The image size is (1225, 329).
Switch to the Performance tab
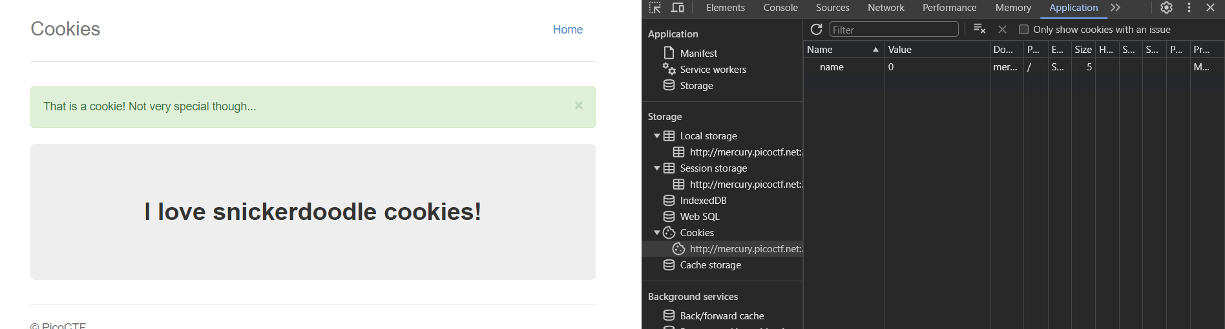tap(949, 8)
